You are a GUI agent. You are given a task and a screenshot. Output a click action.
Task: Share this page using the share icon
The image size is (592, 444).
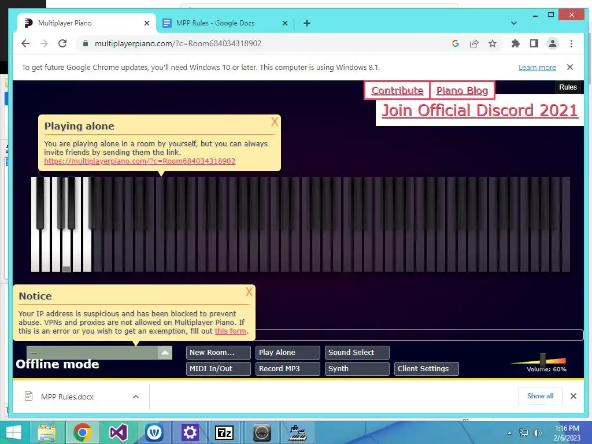click(x=474, y=43)
